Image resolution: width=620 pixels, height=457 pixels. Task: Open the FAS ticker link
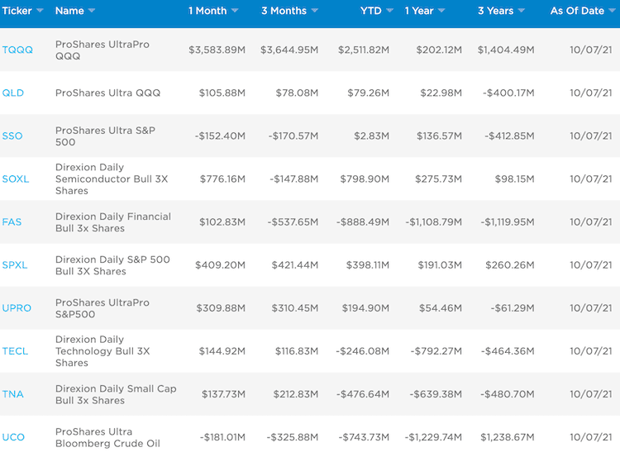(x=12, y=222)
